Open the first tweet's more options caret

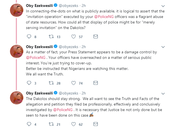pos(170,6)
